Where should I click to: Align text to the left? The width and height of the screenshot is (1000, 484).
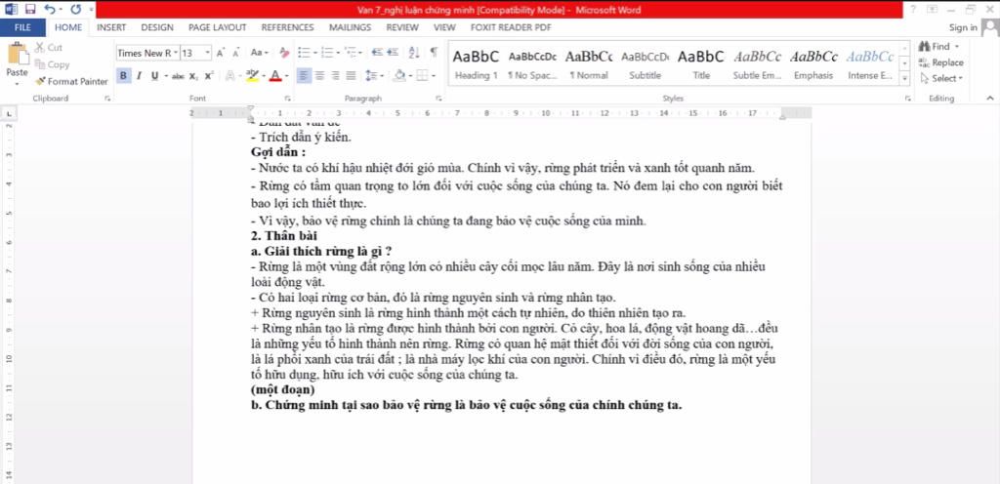pyautogui.click(x=305, y=76)
